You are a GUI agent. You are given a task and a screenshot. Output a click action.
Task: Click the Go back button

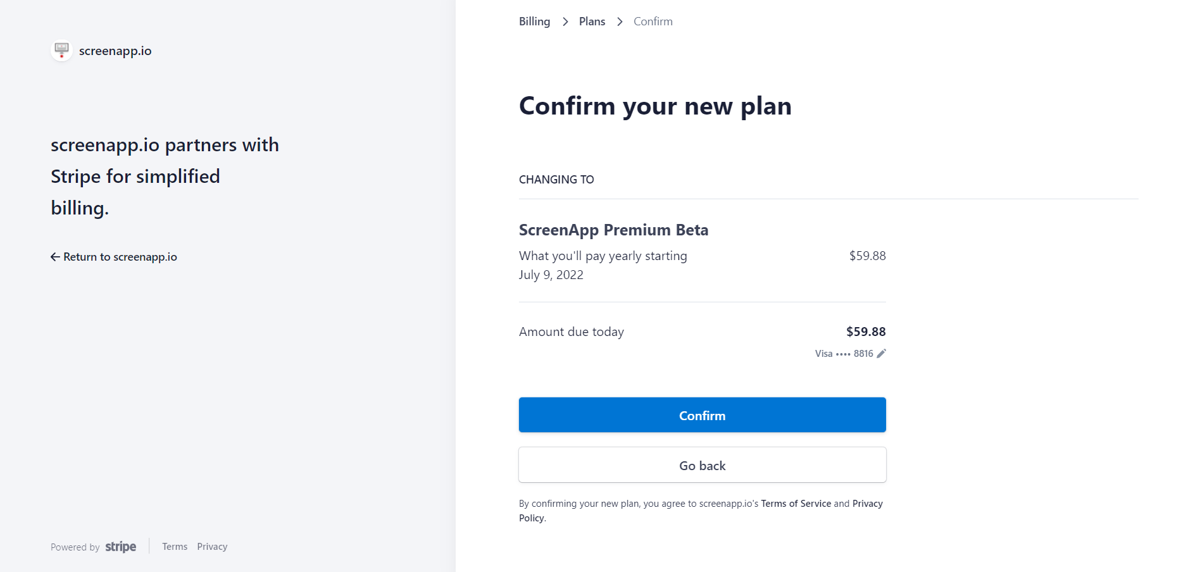(702, 465)
